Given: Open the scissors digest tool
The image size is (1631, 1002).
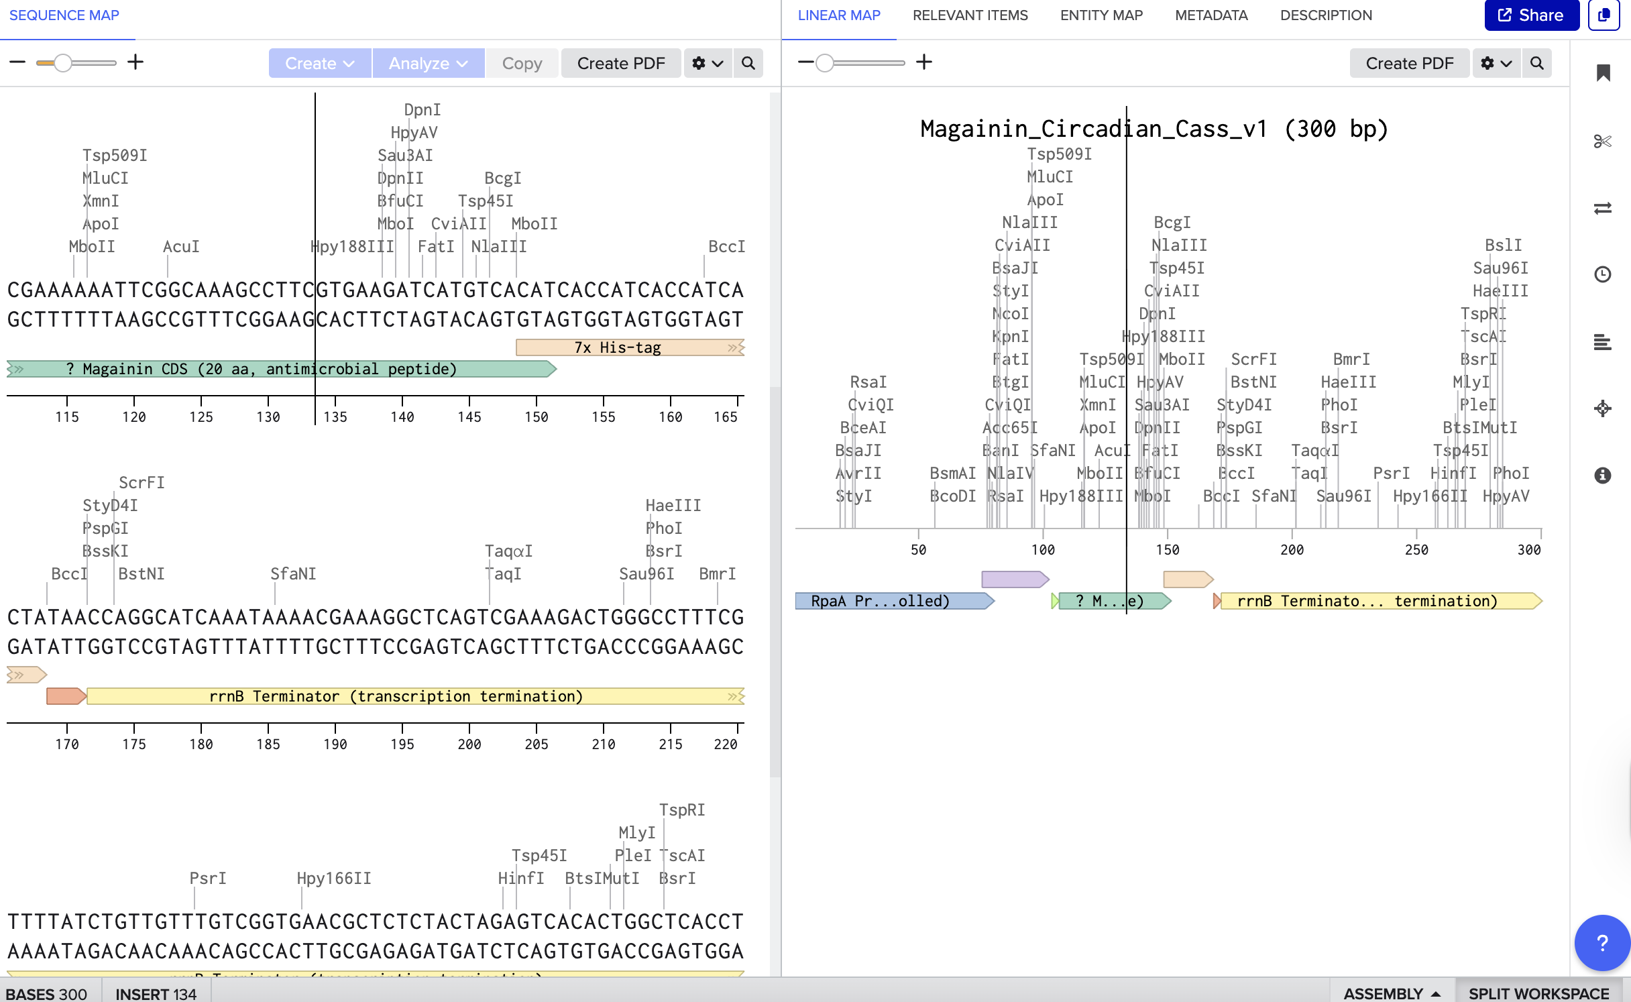Looking at the screenshot, I should coord(1603,141).
